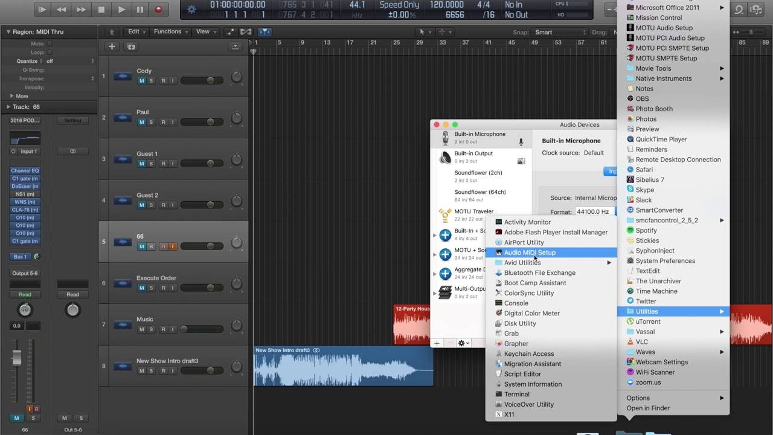Click the Cody track audio icon
This screenshot has width=773, height=435.
(x=123, y=76)
